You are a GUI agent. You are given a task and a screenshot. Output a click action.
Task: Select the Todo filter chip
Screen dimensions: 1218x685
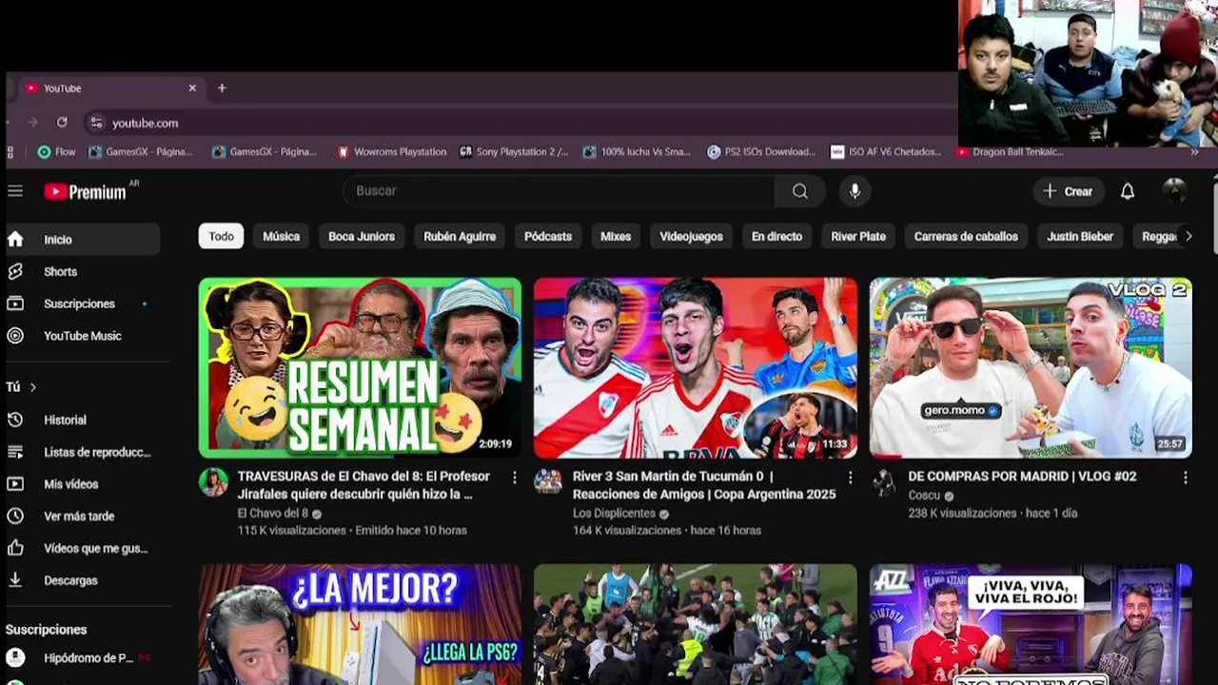(x=221, y=237)
